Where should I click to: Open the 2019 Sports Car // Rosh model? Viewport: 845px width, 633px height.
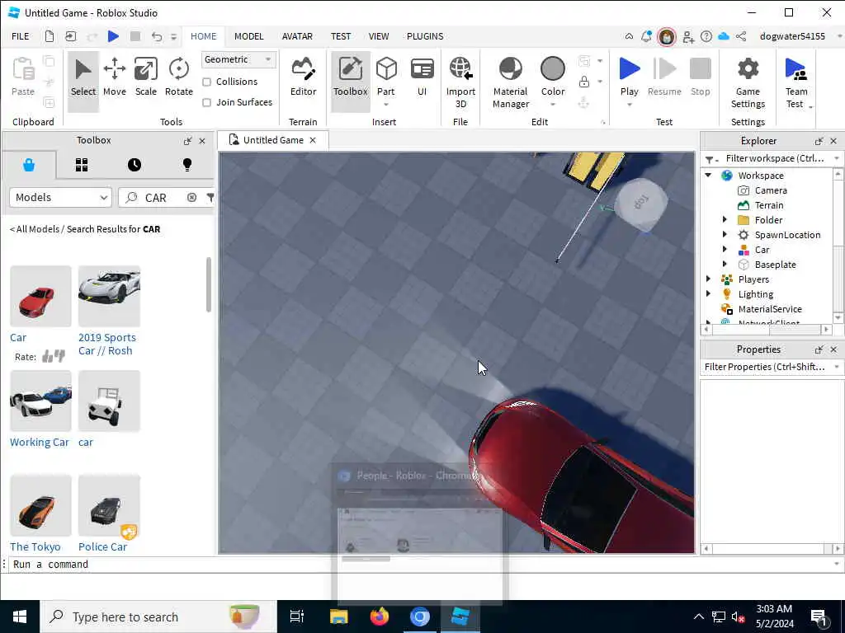pyautogui.click(x=106, y=344)
